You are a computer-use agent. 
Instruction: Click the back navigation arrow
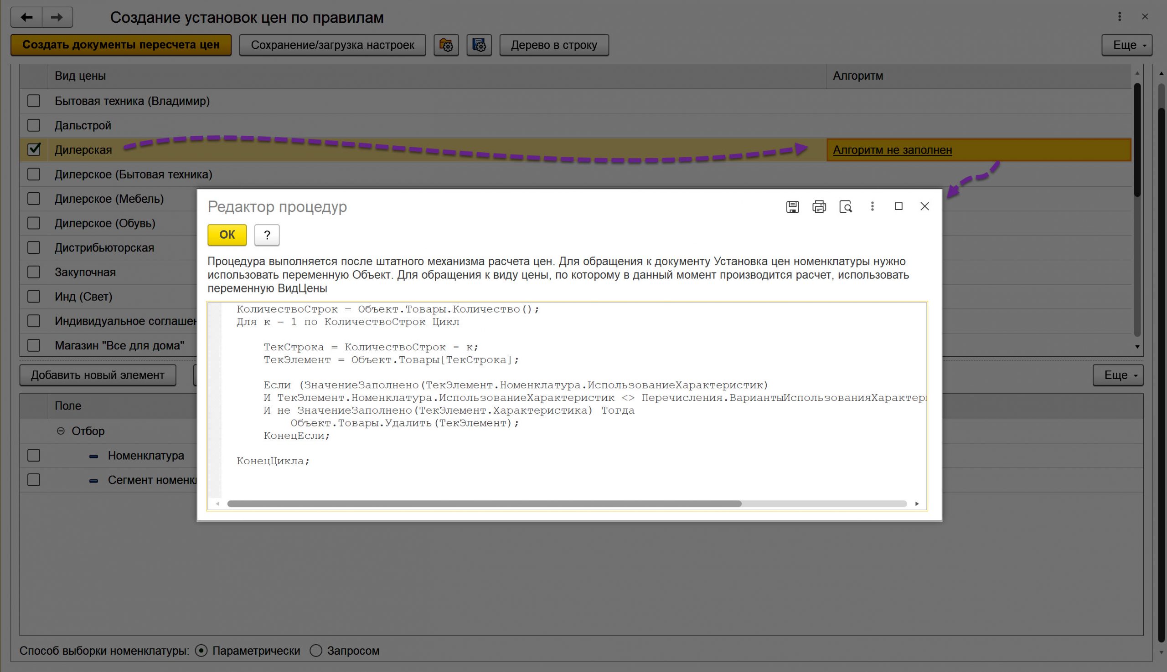click(26, 17)
